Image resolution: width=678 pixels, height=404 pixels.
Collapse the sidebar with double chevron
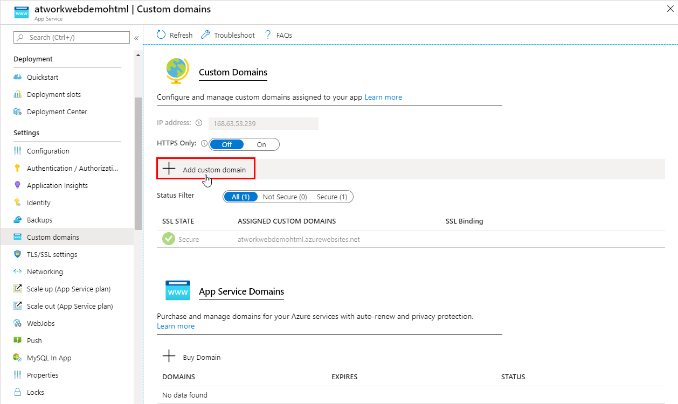pyautogui.click(x=136, y=38)
